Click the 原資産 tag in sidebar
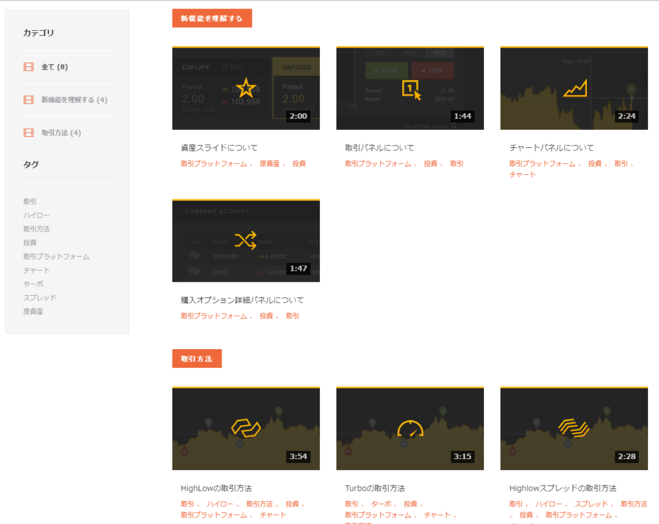Viewport: 659px width, 524px height. (33, 311)
